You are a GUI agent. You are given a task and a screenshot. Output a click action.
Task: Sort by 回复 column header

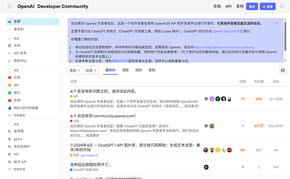point(243,82)
